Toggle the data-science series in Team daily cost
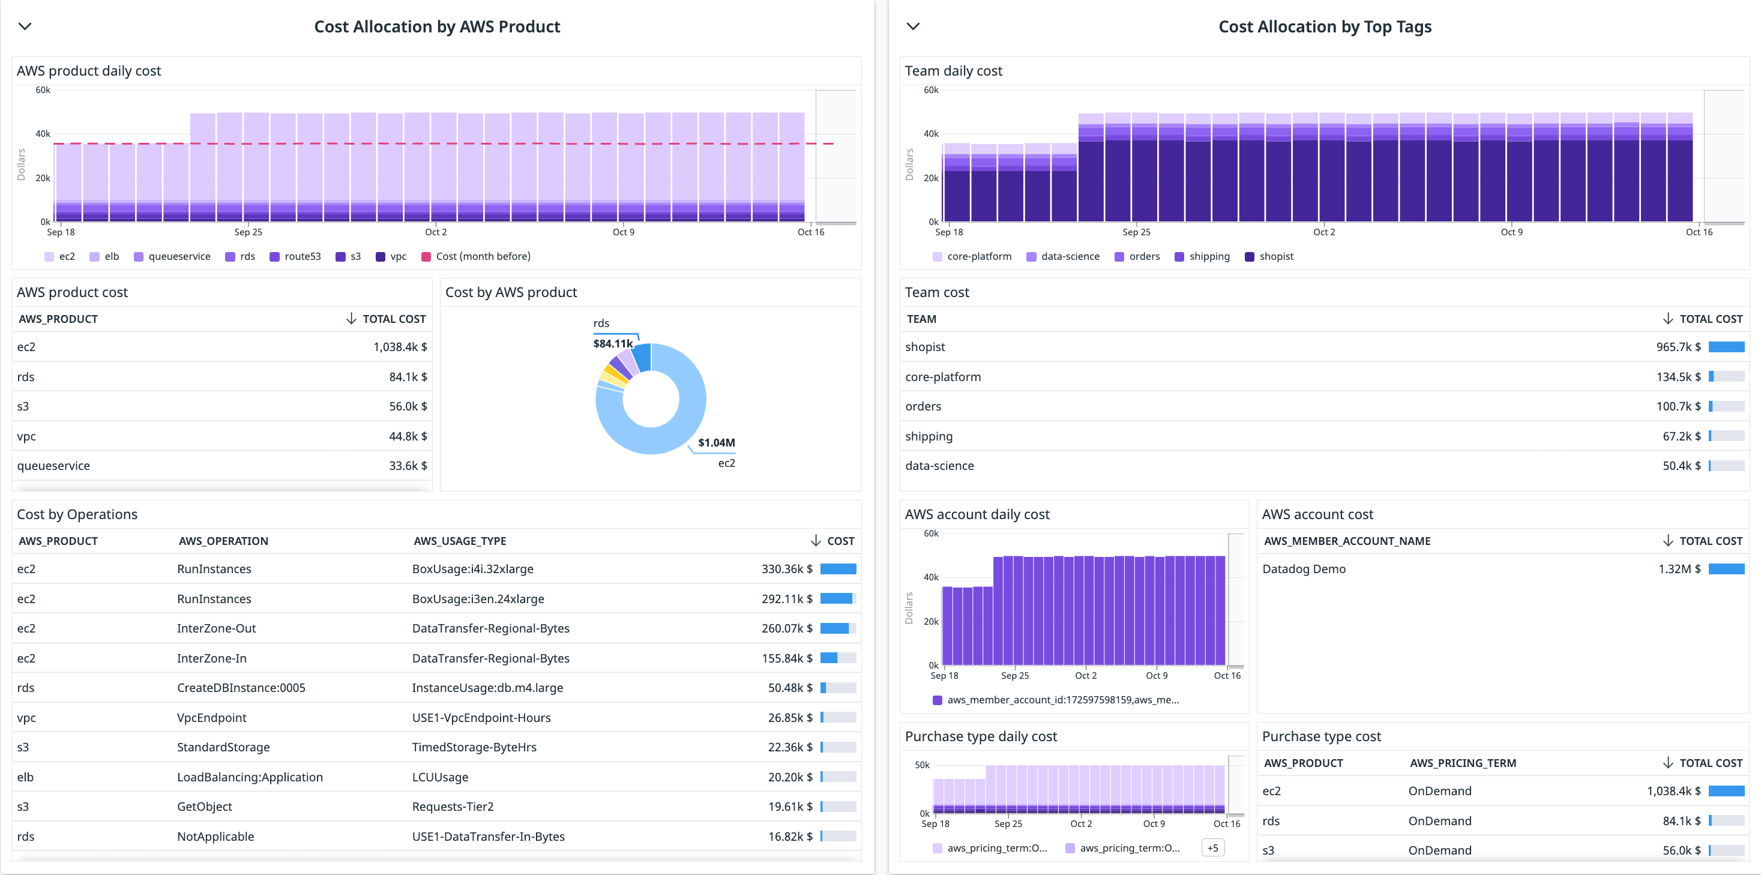The width and height of the screenshot is (1761, 875). pyautogui.click(x=1062, y=256)
